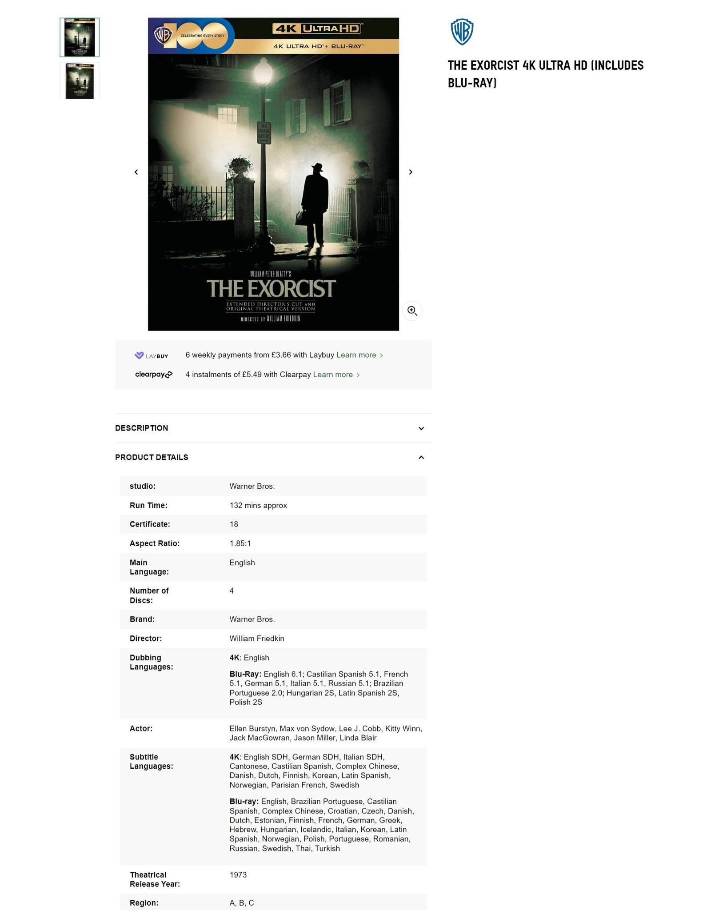Click the 'Certificate:' label
The image size is (707, 910).
150,524
